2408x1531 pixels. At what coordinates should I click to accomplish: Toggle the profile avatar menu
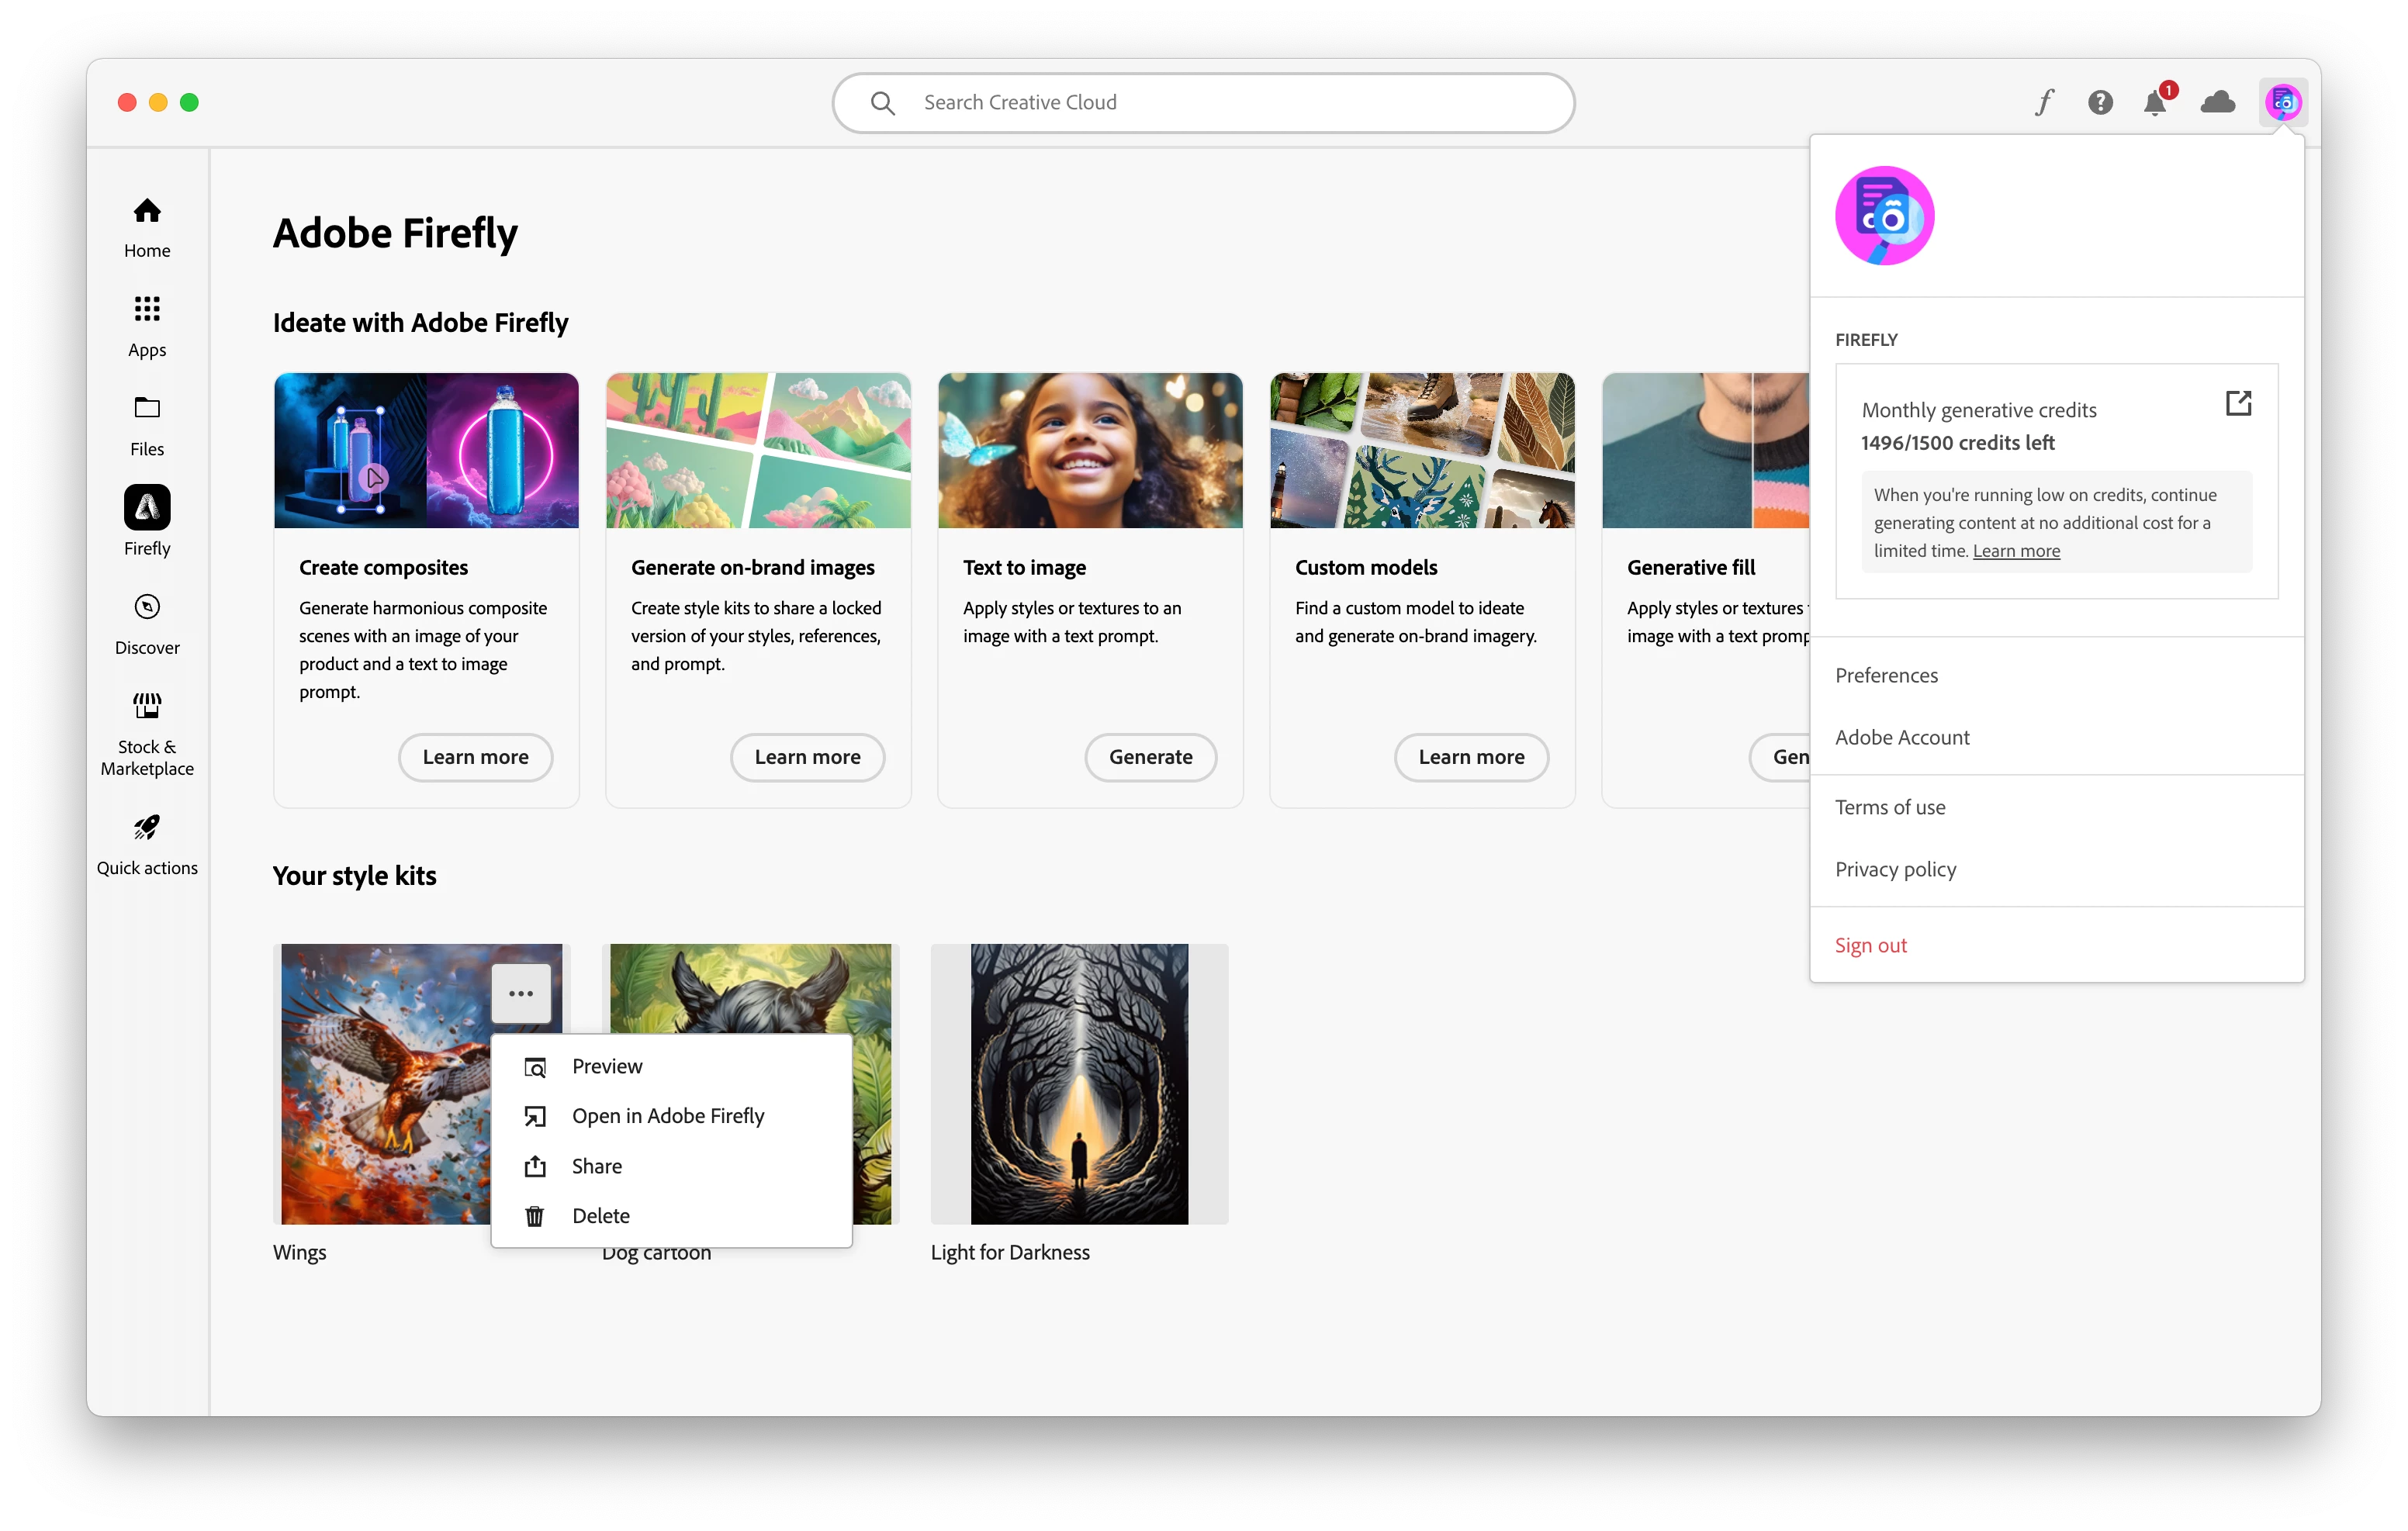coord(2283,102)
